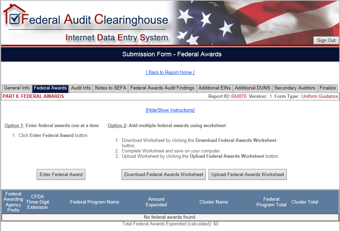Switch to the Audit Info tab

81,88
